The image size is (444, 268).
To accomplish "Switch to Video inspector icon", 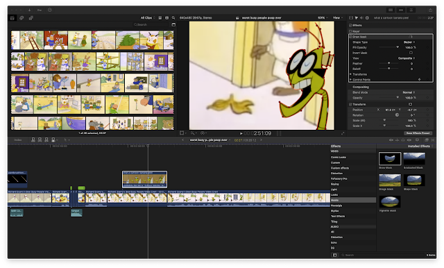I will 351,18.
